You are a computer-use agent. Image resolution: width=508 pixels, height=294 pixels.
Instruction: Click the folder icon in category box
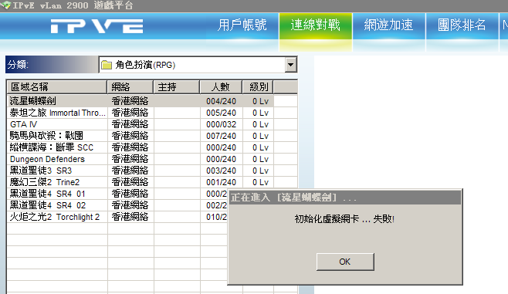point(107,65)
